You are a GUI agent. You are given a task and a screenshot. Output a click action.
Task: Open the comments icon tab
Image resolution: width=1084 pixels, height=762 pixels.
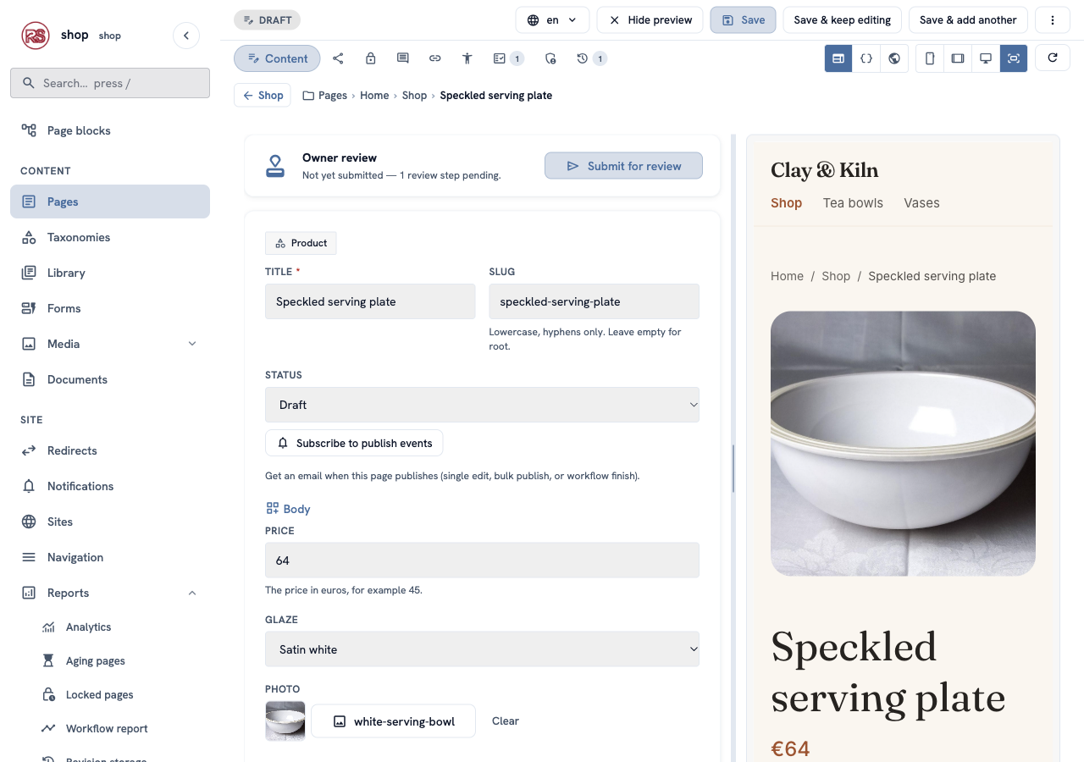[x=402, y=58]
